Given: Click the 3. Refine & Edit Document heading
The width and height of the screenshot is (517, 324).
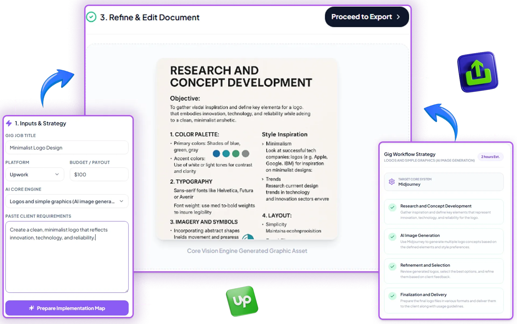Looking at the screenshot, I should pyautogui.click(x=150, y=17).
